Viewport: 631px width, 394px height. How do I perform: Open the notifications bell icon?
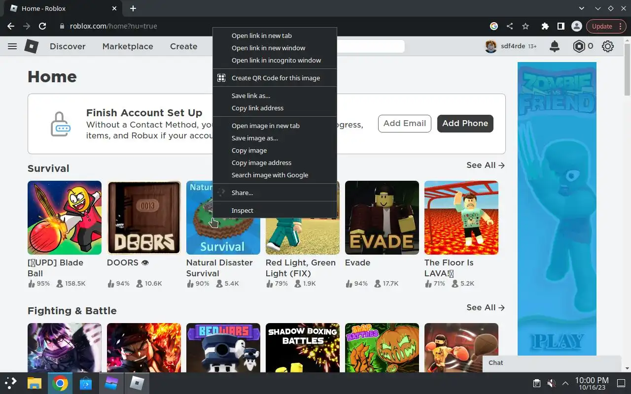[555, 46]
